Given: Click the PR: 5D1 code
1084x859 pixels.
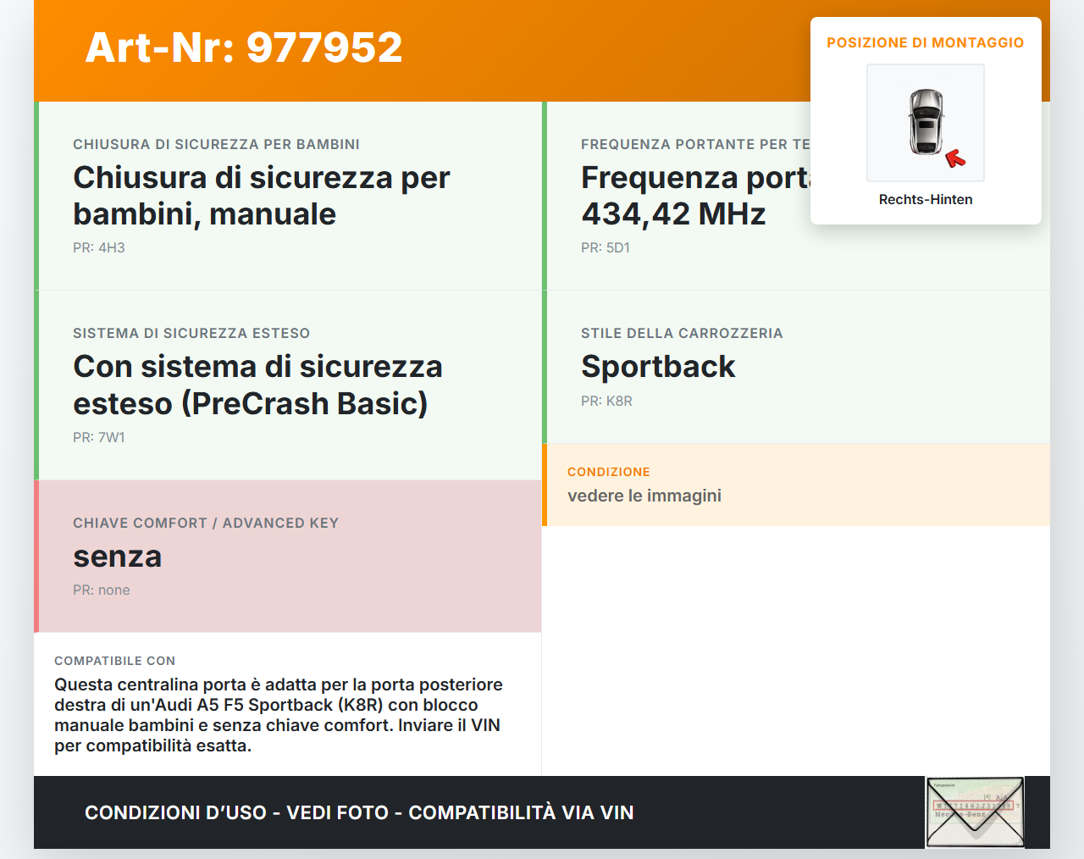Looking at the screenshot, I should (x=606, y=247).
